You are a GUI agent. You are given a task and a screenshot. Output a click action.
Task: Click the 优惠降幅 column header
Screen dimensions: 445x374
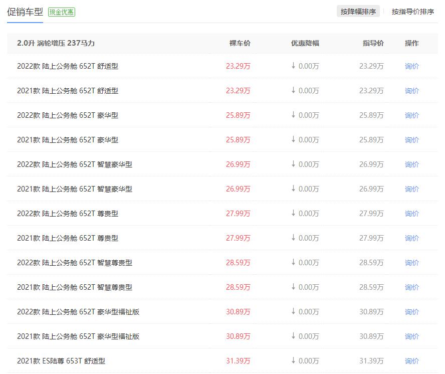coord(305,43)
